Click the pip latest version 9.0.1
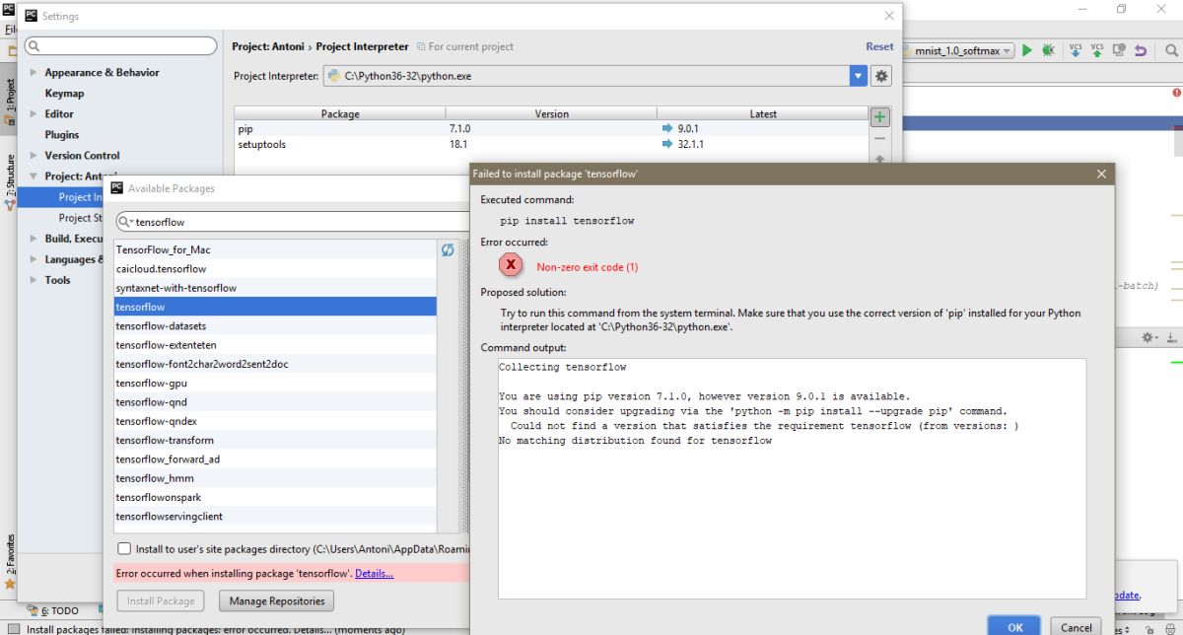This screenshot has height=635, width=1183. 688,128
